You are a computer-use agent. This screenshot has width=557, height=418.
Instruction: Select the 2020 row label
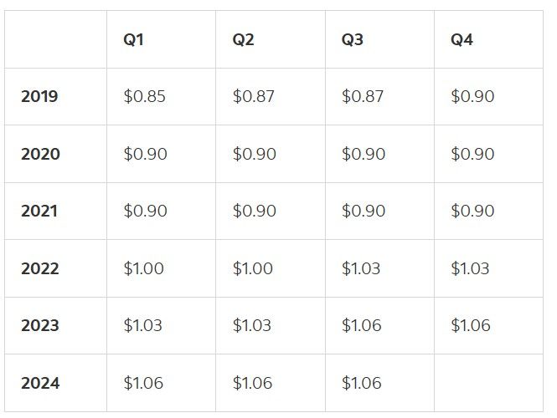(x=40, y=154)
